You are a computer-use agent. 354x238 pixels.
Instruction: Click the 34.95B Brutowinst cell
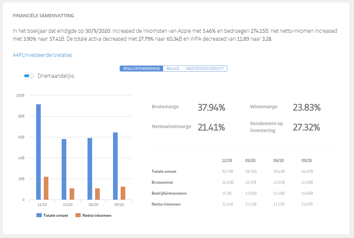pyautogui.click(x=228, y=182)
